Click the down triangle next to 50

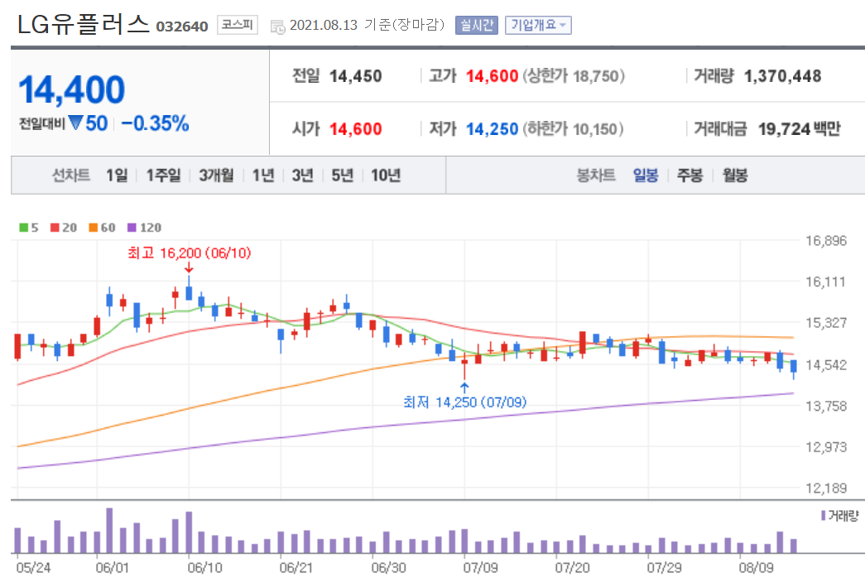coord(75,123)
